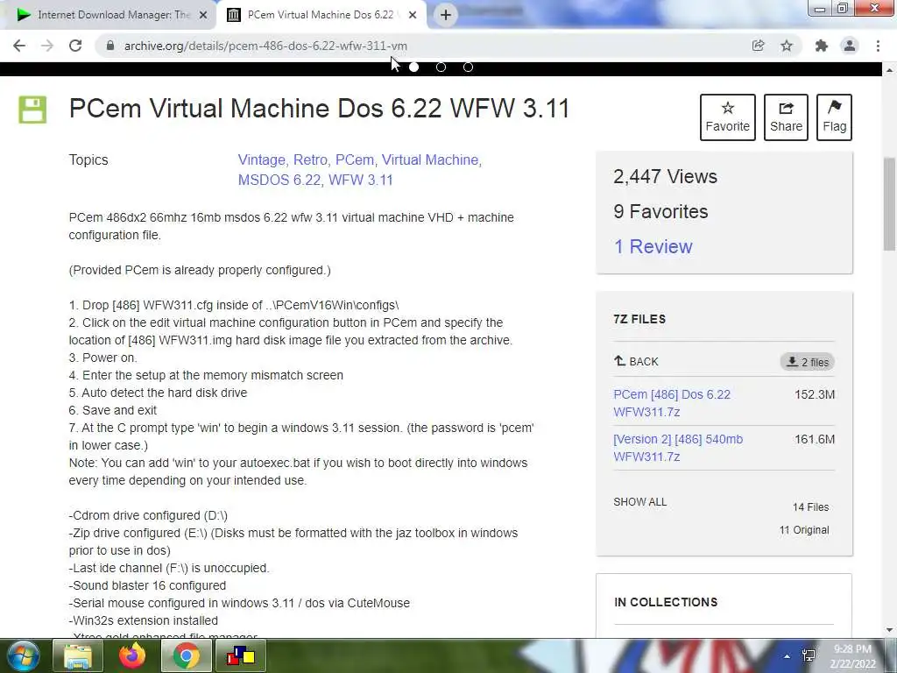Click the network tray icon
The width and height of the screenshot is (897, 673).
(x=809, y=655)
